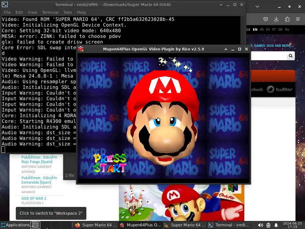Open the Tabs menu in Terminal
This screenshot has height=229, width=305.
coord(68,12)
